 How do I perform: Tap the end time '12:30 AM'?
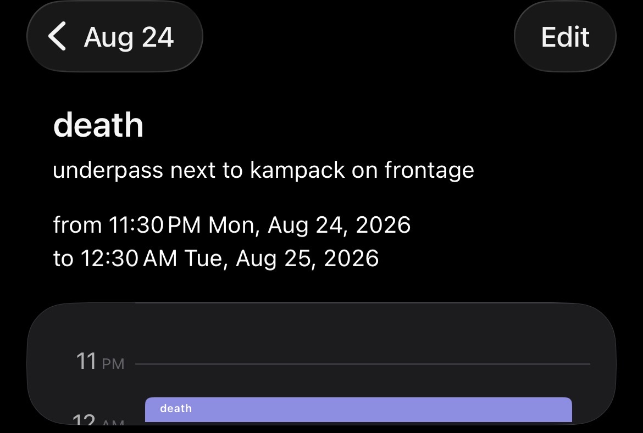(129, 258)
